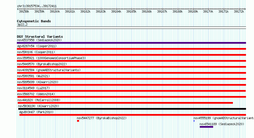The image size is (254, 138).
Task: Open the nsv6541189 (Sedlazeck2020) label
Action: [x=222, y=124]
